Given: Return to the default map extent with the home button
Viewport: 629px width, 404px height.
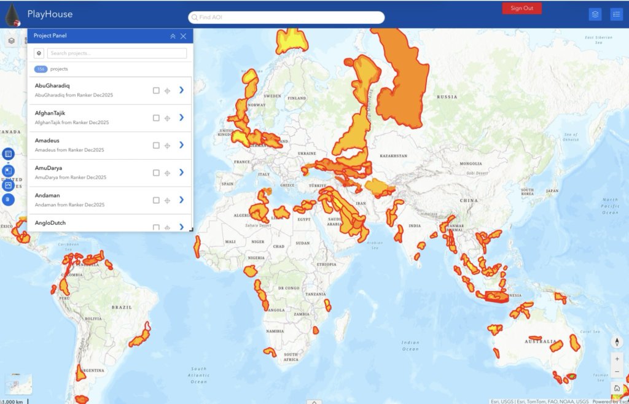Looking at the screenshot, I should 617,388.
